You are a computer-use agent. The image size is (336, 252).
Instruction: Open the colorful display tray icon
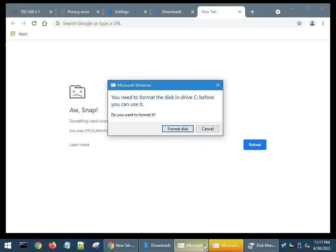(x=292, y=245)
